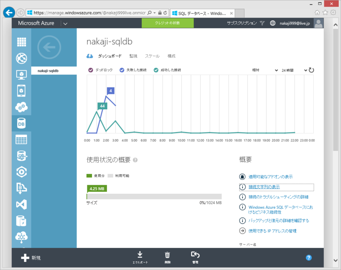Open 接続のトラブルシューティングの詳細 link
Screen dimensions: 341x270
click(278, 197)
